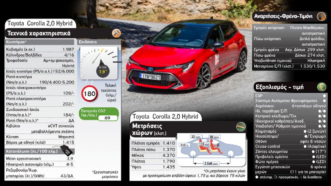
Task: Click the 'Κεντρικό κλείδωμα/Τλχ.' row
Action: tap(290, 116)
